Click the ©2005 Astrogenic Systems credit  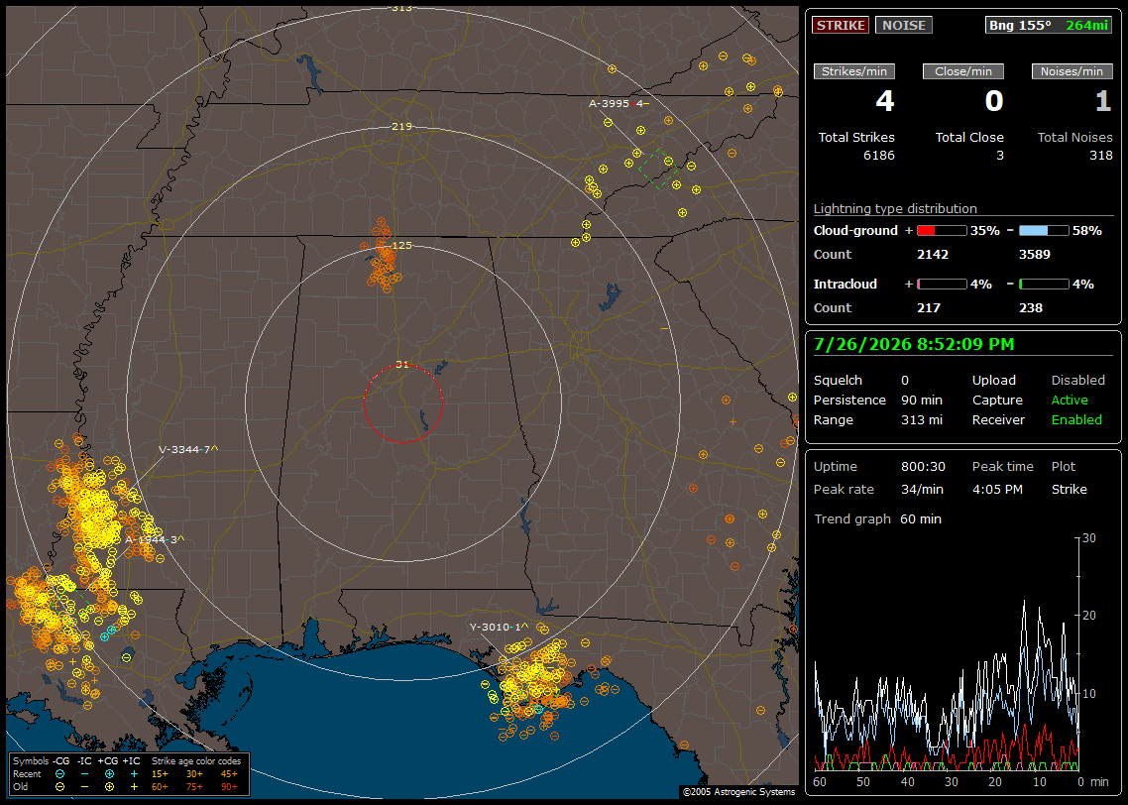pyautogui.click(x=738, y=791)
